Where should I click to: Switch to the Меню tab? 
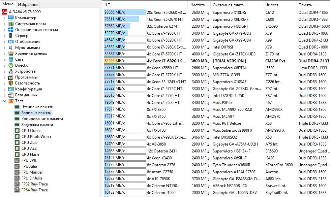[8, 4]
